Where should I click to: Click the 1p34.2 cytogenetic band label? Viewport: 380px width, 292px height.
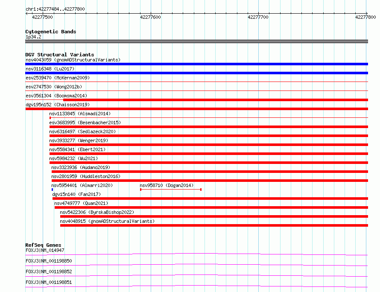click(33, 37)
